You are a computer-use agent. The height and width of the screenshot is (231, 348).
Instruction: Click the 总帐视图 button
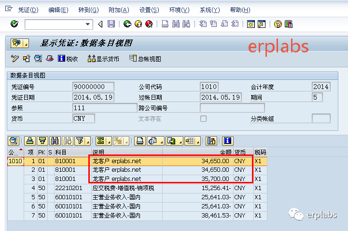[x=145, y=59]
